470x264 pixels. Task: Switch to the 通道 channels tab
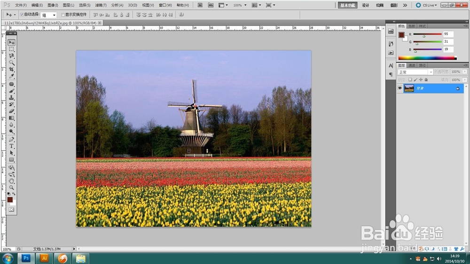click(x=412, y=65)
